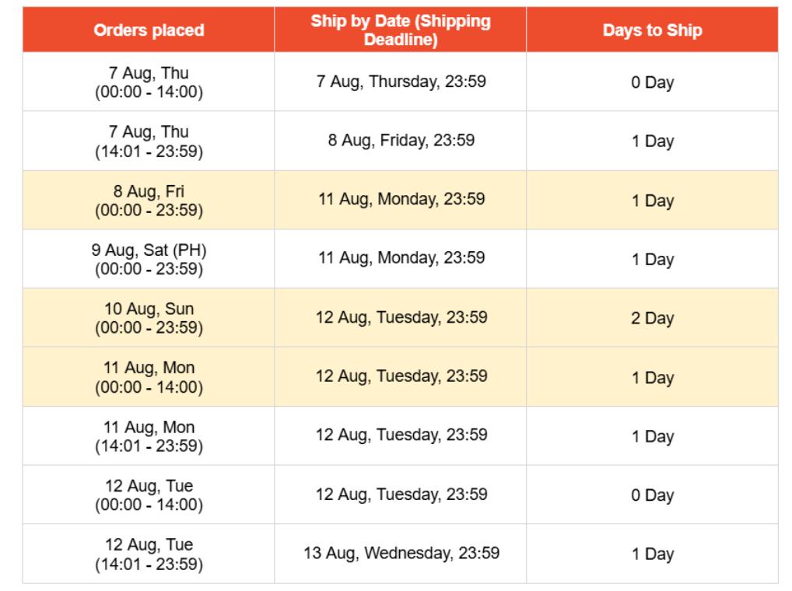Select the "7 Aug, Thu (14:01 - 23:59)" cell

149,141
